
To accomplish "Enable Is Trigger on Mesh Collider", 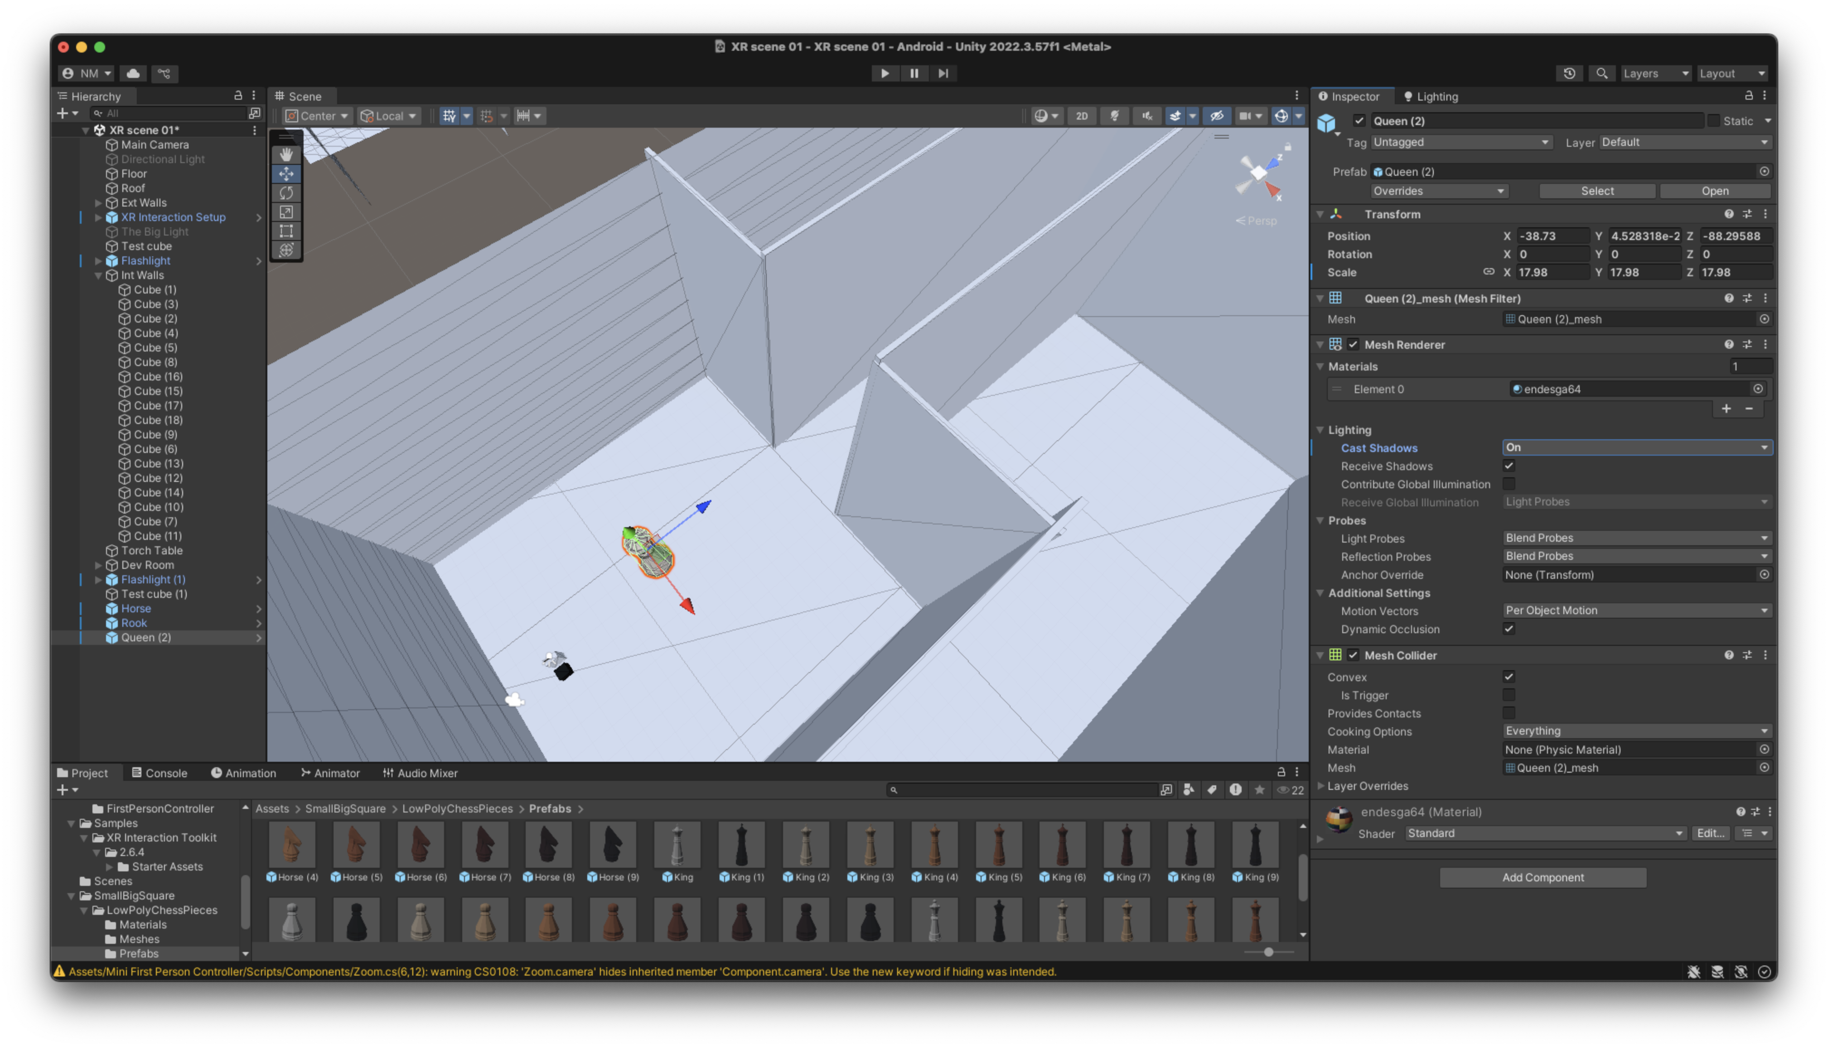I will point(1509,695).
